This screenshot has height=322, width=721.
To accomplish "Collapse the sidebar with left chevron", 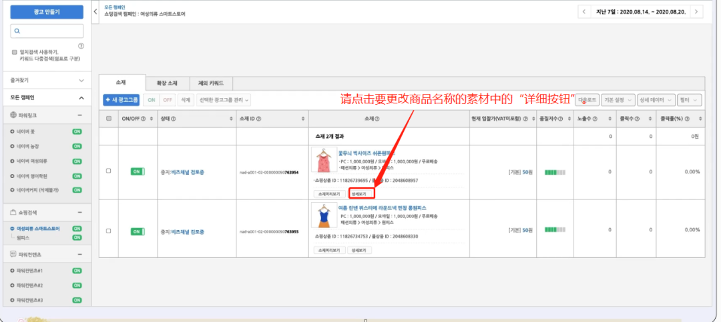I will [95, 11].
